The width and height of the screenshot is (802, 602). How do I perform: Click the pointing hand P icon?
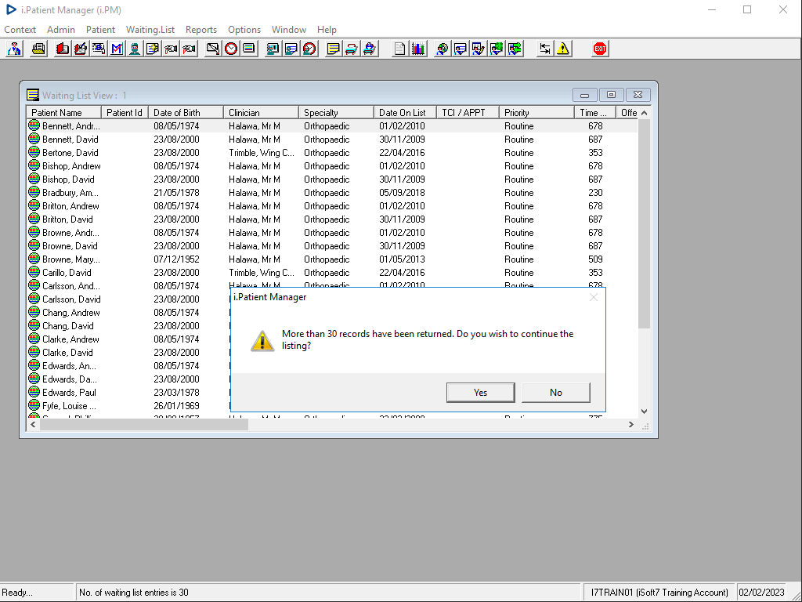coord(190,49)
